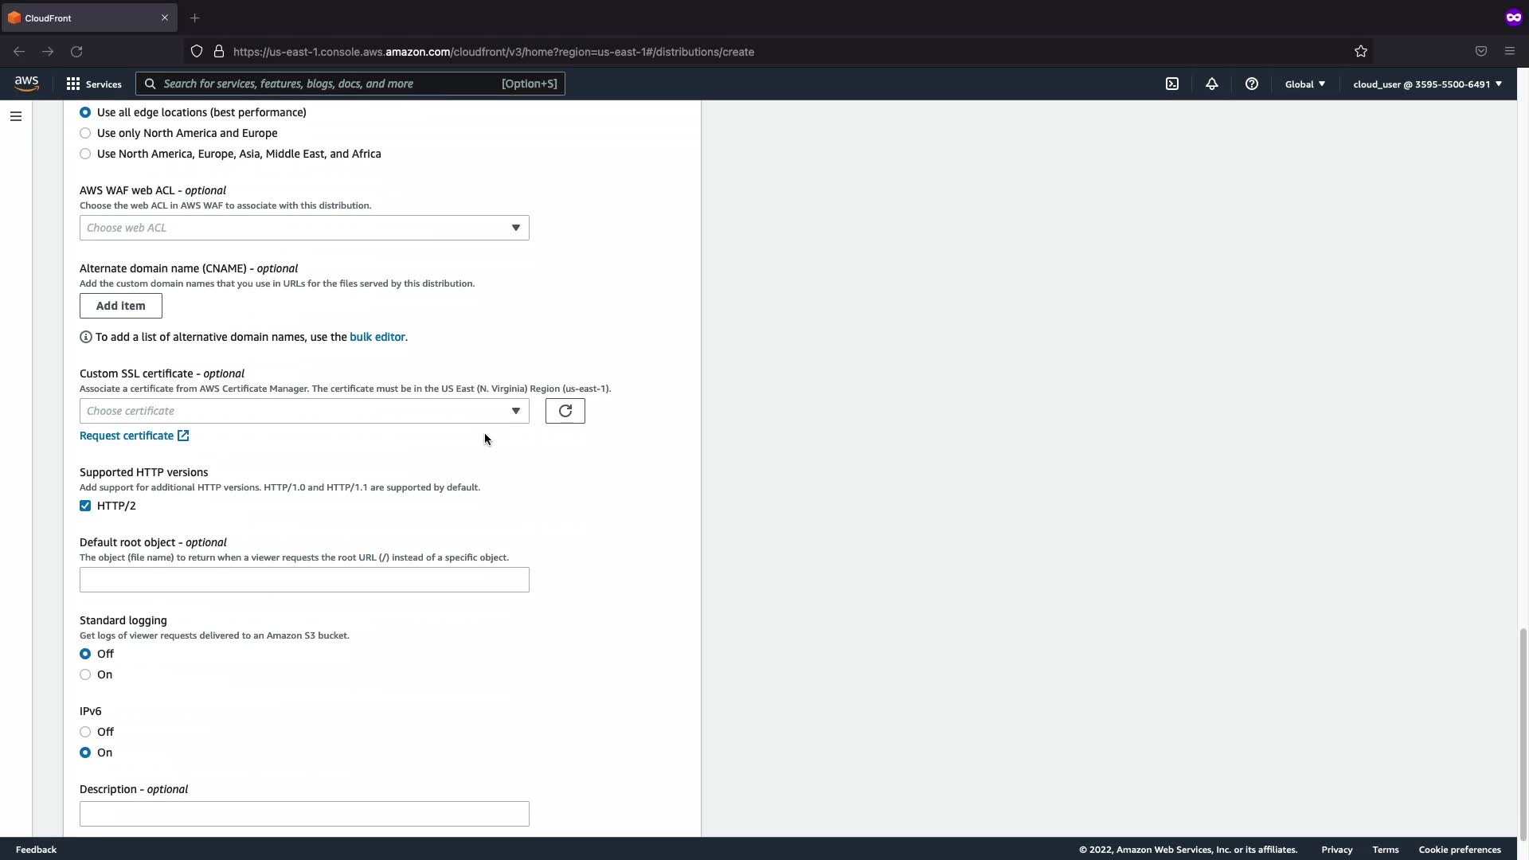
Task: Open the Choose web ACL dropdown
Action: (x=304, y=228)
